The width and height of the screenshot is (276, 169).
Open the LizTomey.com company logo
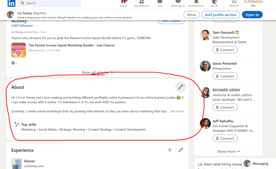pos(17,164)
